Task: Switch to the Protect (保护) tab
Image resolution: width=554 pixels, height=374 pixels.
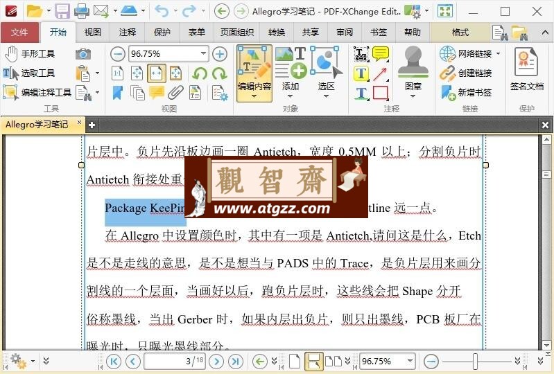Action: click(162, 33)
